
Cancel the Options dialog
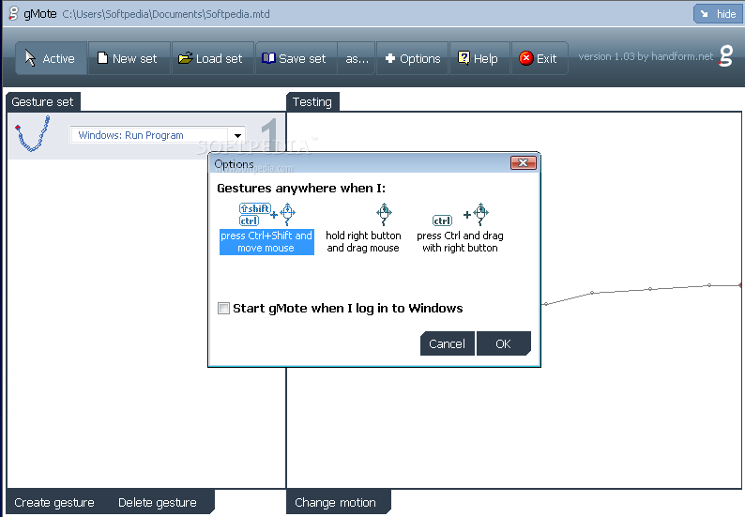[x=448, y=343]
